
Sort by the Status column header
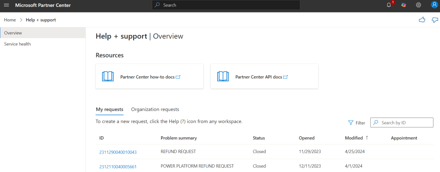(259, 138)
